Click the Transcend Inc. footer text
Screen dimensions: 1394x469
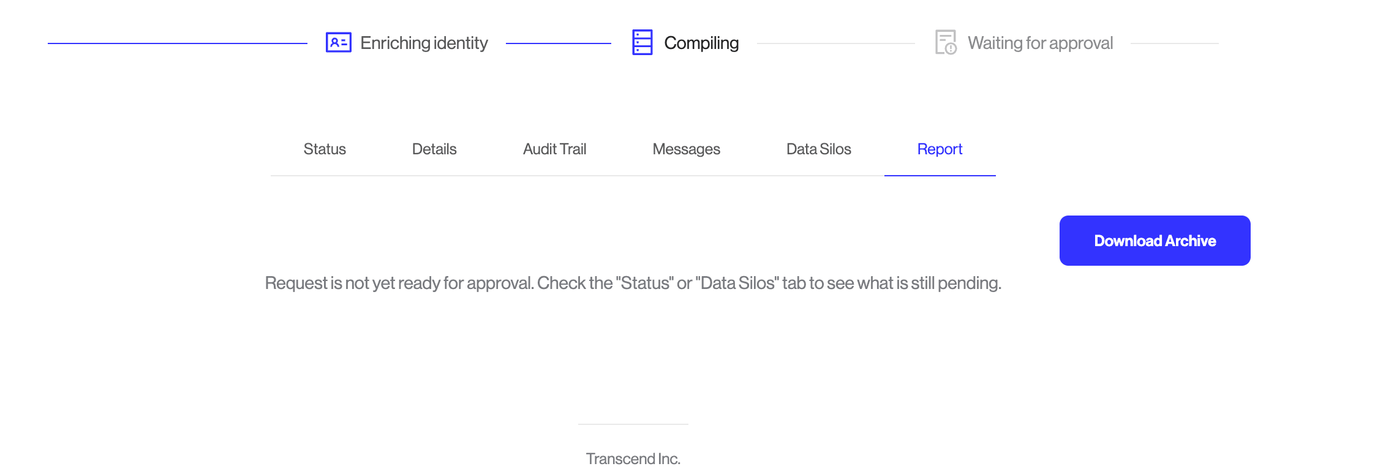[x=633, y=459]
